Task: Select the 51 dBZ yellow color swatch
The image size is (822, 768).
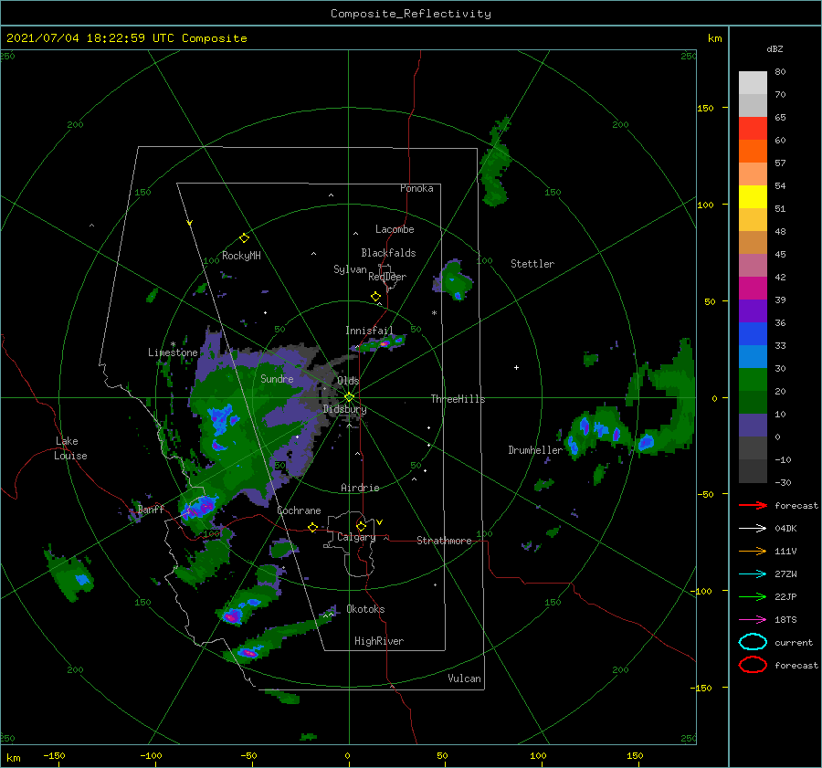Action: 753,196
